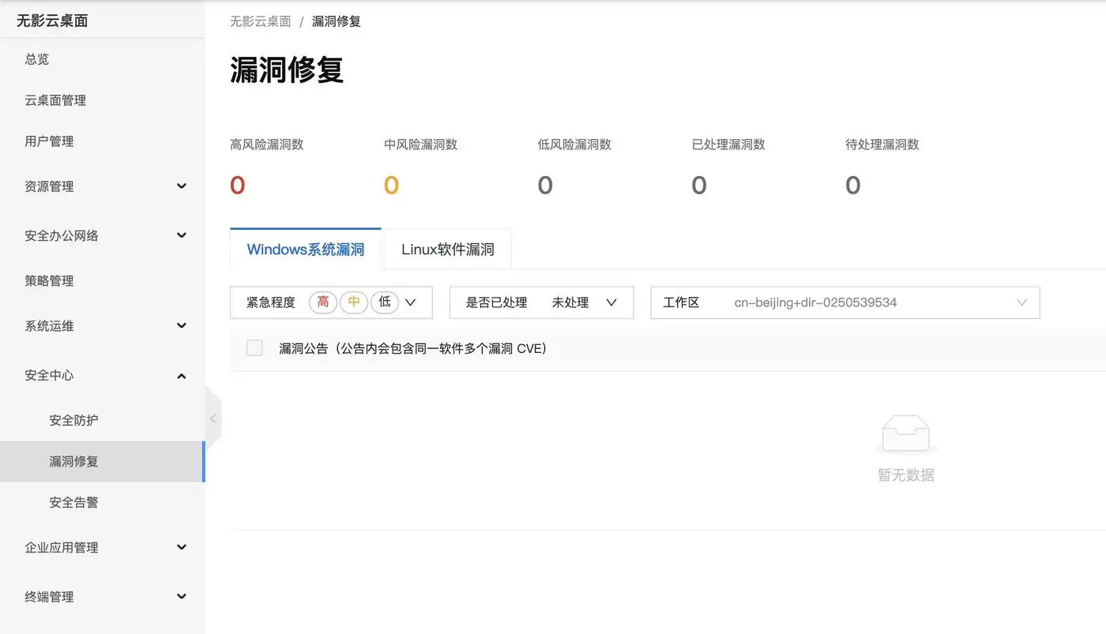
Task: Click the 高风险漏洞数 count value
Action: (238, 186)
